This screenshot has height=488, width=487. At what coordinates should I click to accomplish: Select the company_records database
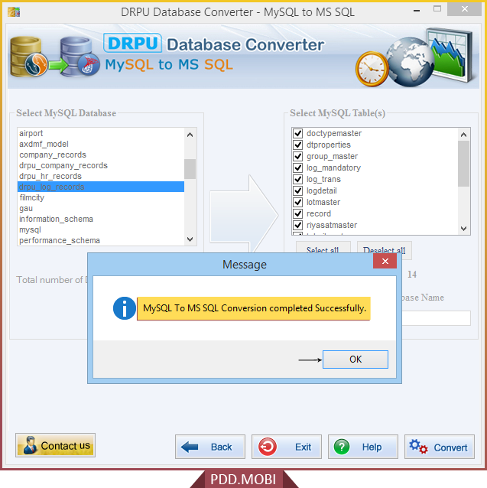(101, 155)
